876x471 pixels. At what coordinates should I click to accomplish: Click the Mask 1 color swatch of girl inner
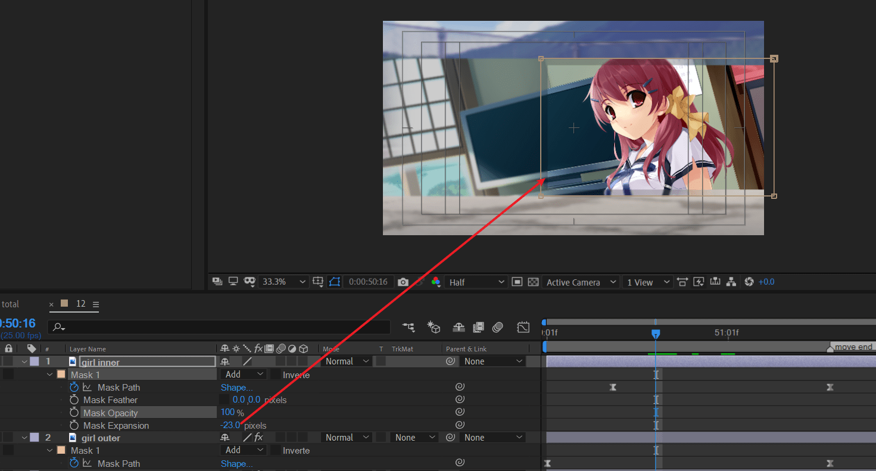pos(61,375)
